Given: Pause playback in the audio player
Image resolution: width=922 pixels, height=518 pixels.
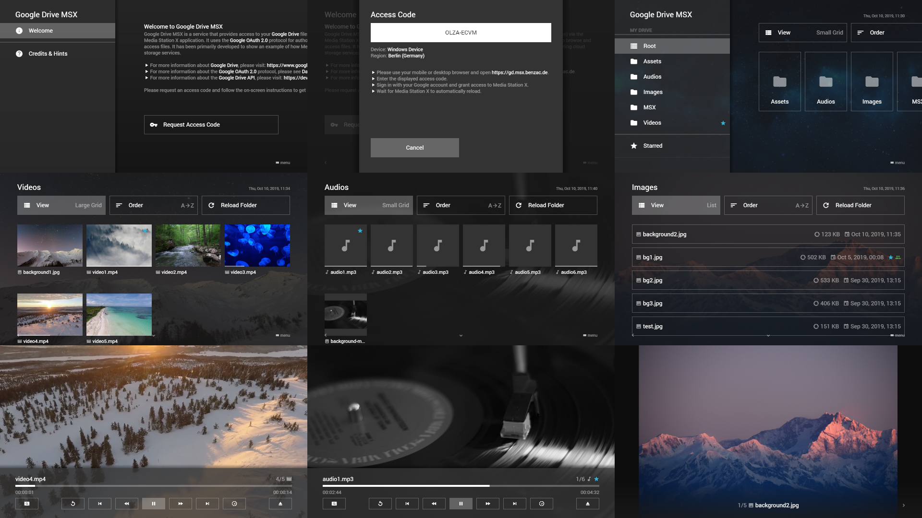Looking at the screenshot, I should [x=461, y=504].
